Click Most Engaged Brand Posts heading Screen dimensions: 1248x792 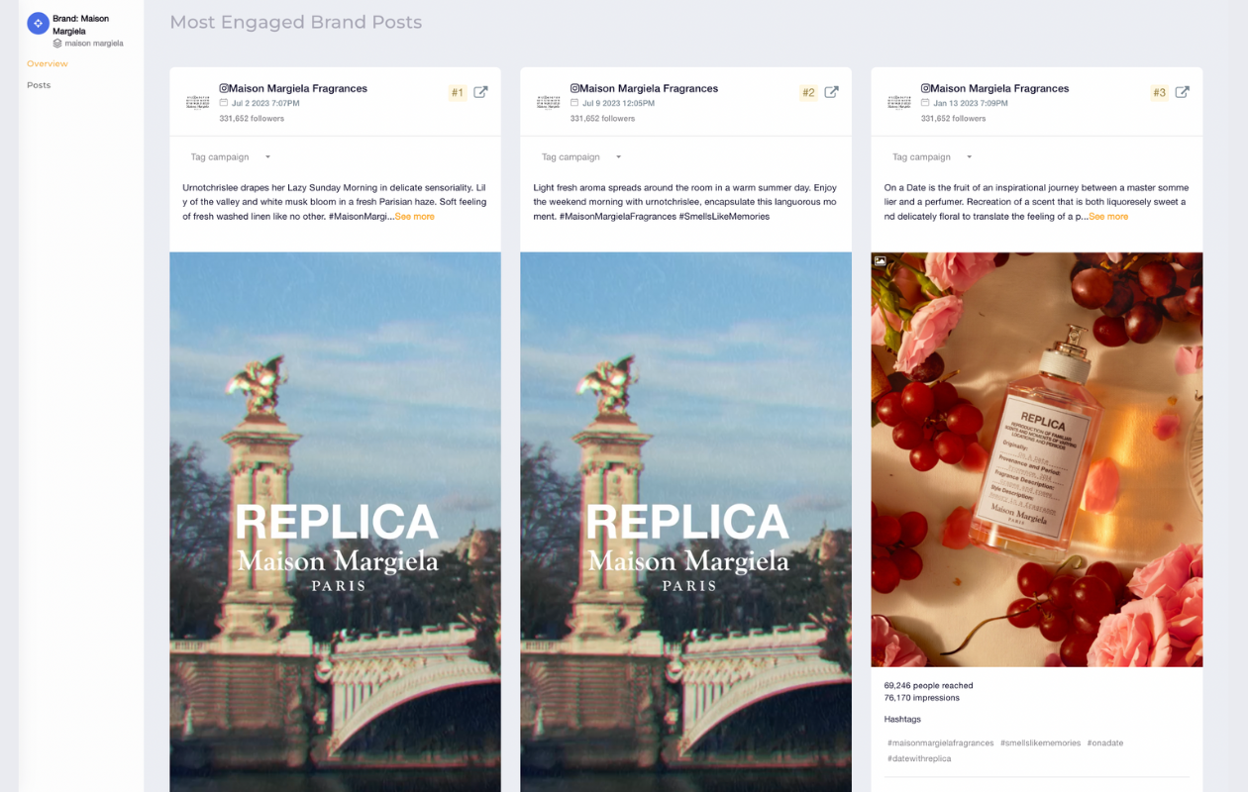pyautogui.click(x=295, y=22)
